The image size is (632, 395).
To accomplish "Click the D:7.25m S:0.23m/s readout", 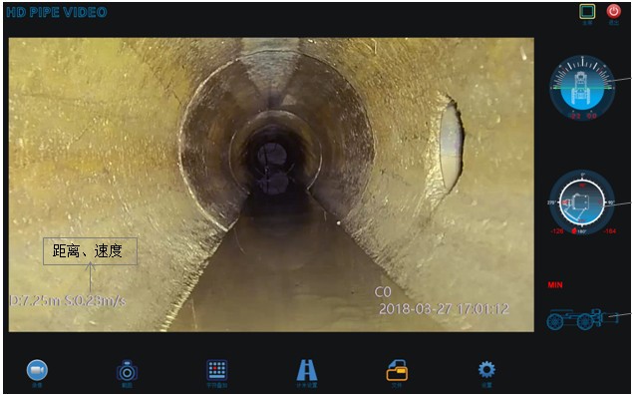I will [x=68, y=300].
